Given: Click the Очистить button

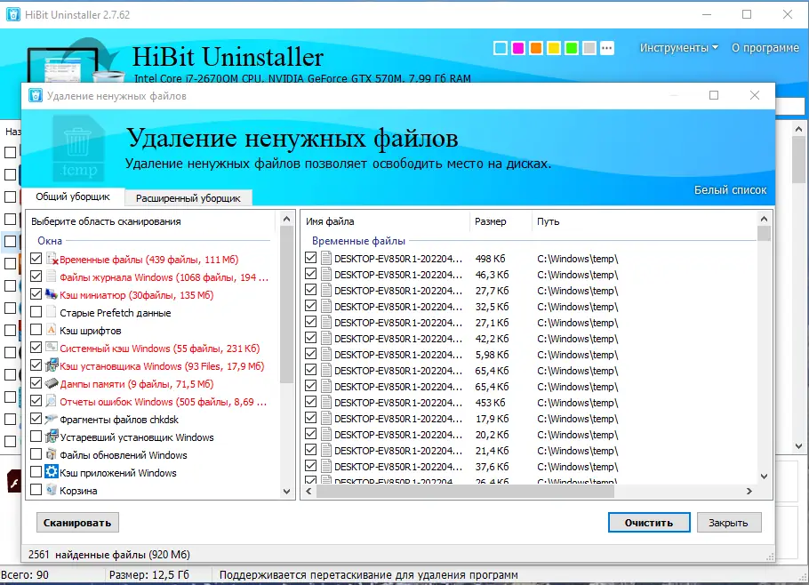Looking at the screenshot, I should coord(648,522).
